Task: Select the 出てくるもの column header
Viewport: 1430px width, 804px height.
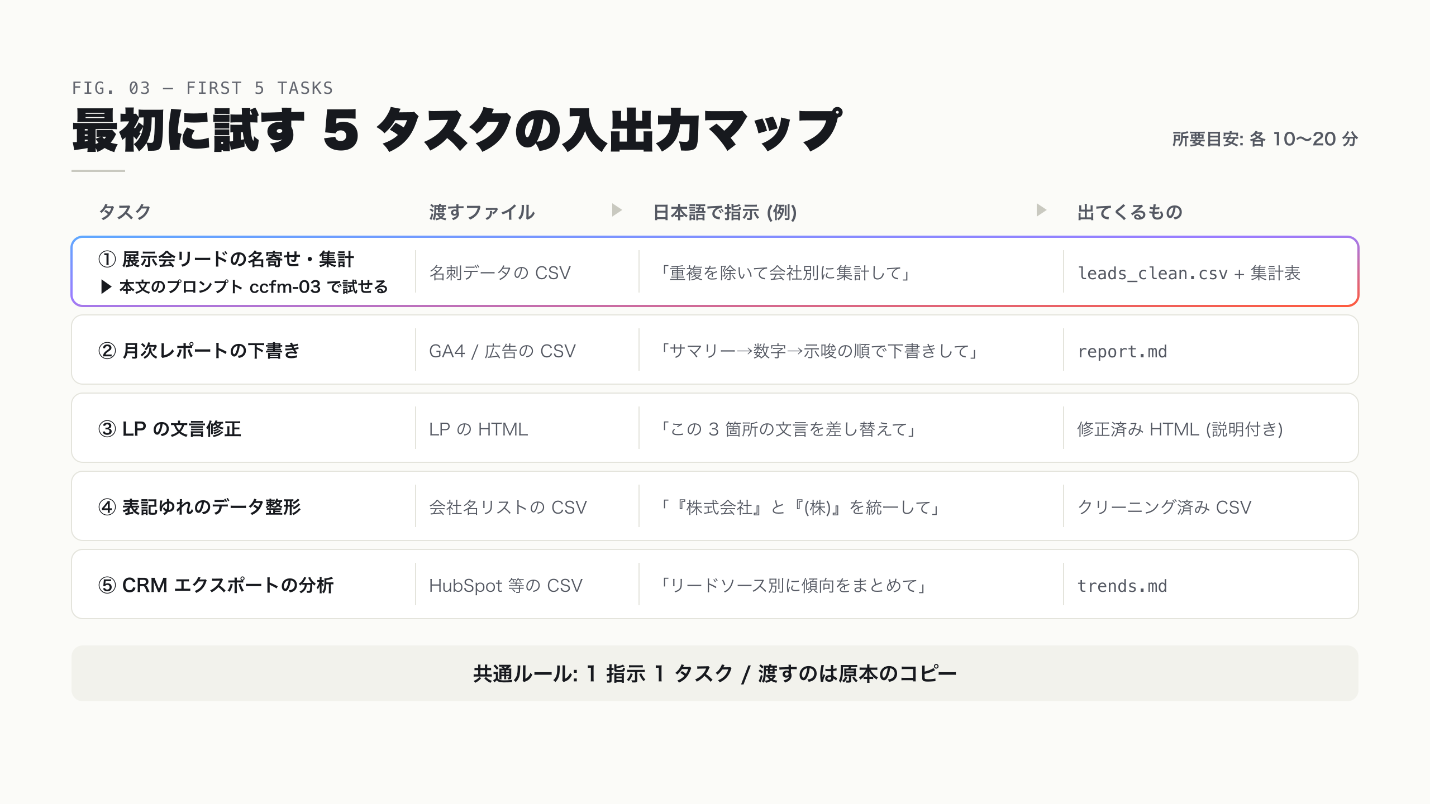Action: point(1130,212)
